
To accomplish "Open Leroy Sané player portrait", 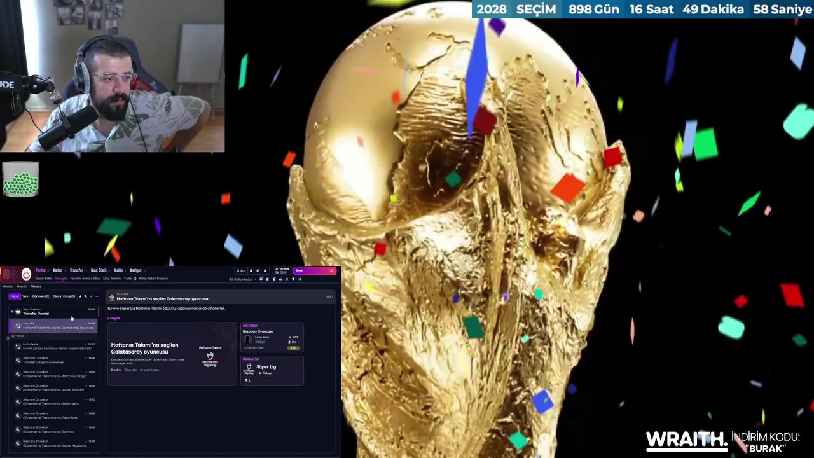I will coord(248,340).
